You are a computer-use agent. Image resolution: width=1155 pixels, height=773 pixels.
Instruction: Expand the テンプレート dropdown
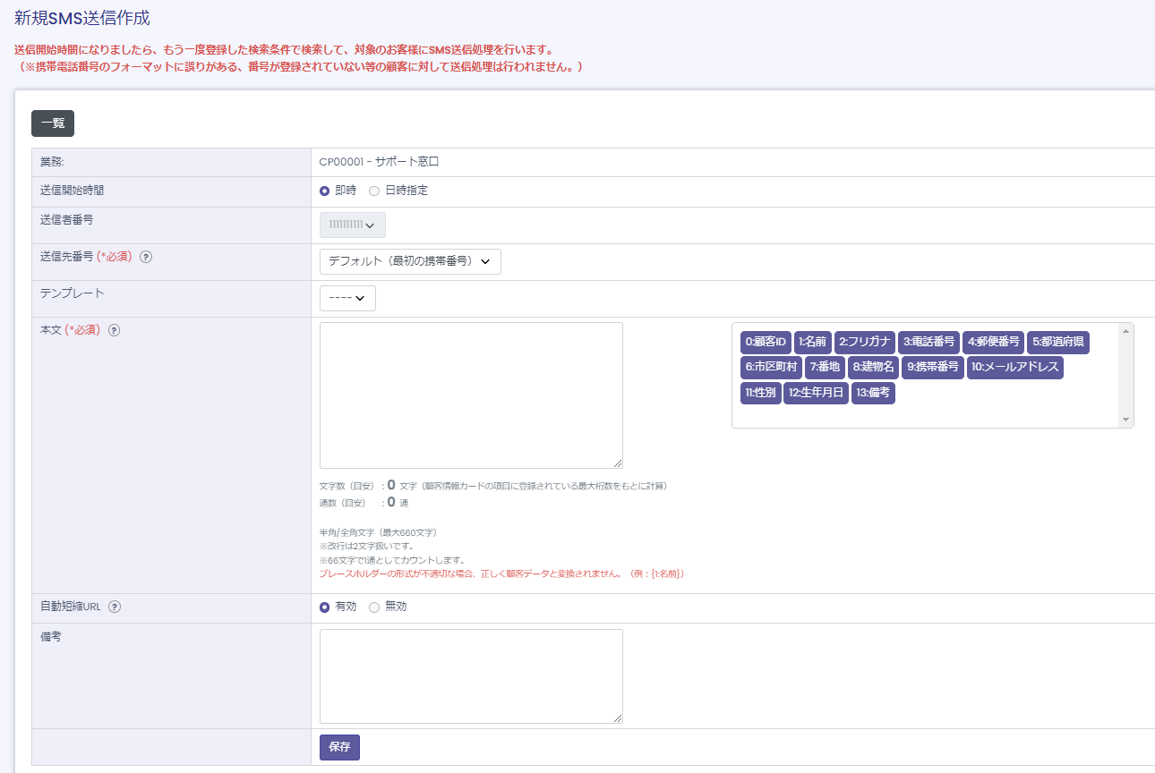pos(347,298)
